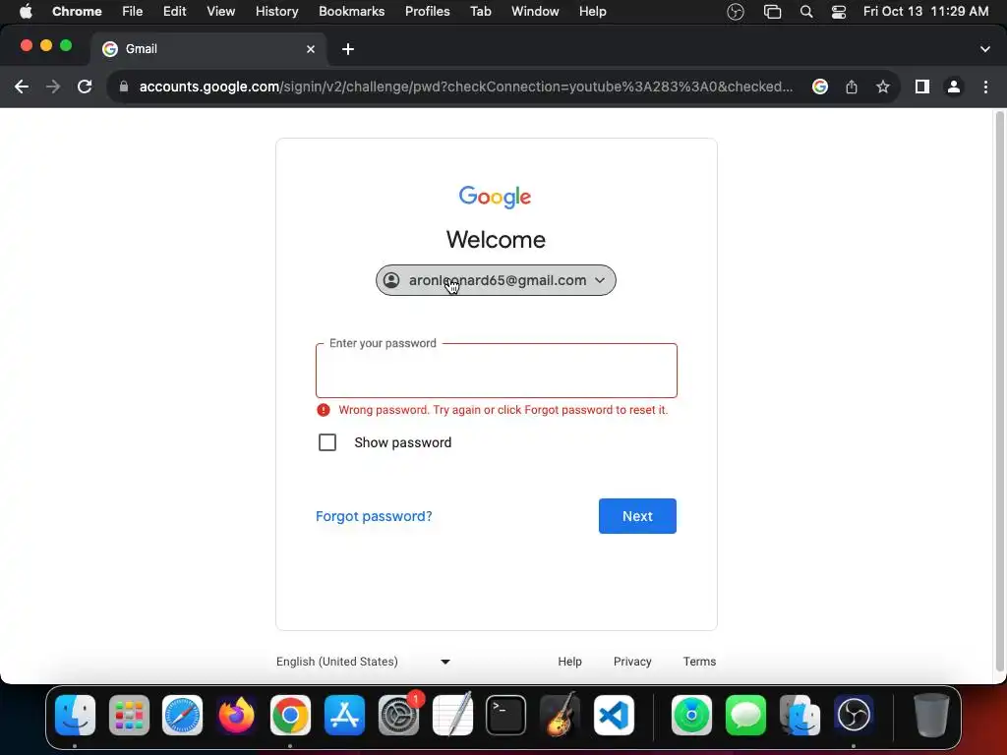Open Control Center from the menu bar

pos(839,12)
